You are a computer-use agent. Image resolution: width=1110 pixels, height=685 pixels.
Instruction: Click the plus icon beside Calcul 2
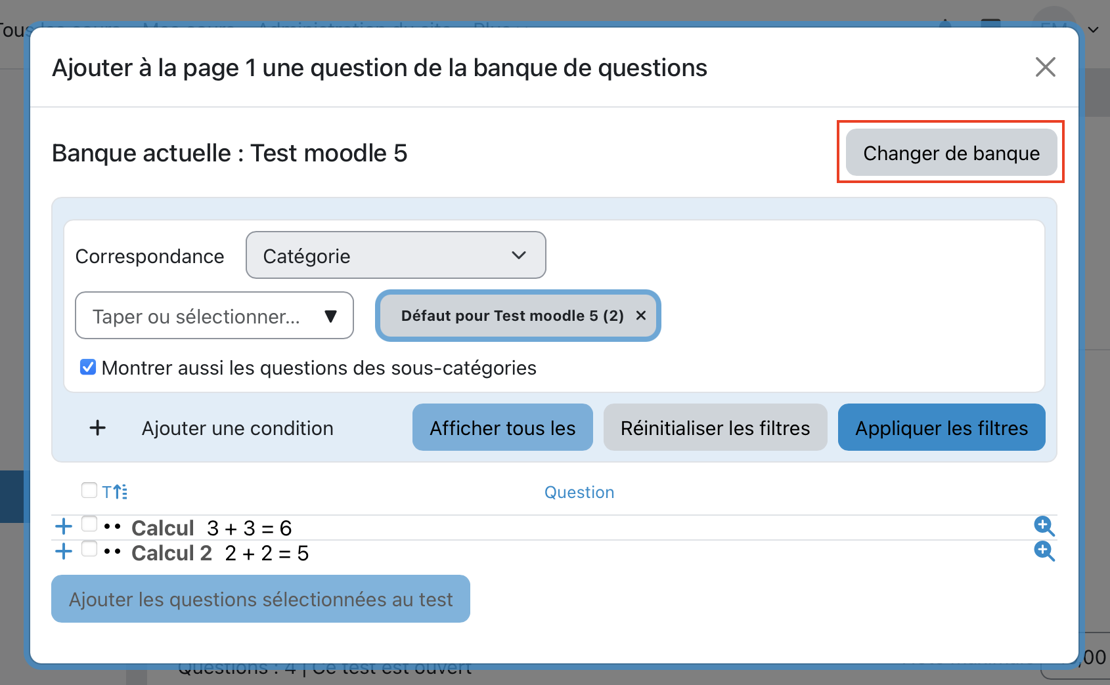[64, 551]
